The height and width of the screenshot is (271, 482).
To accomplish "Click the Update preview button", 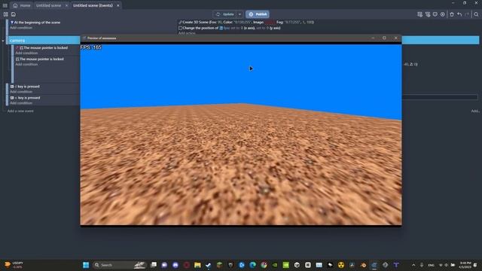I will point(224,14).
